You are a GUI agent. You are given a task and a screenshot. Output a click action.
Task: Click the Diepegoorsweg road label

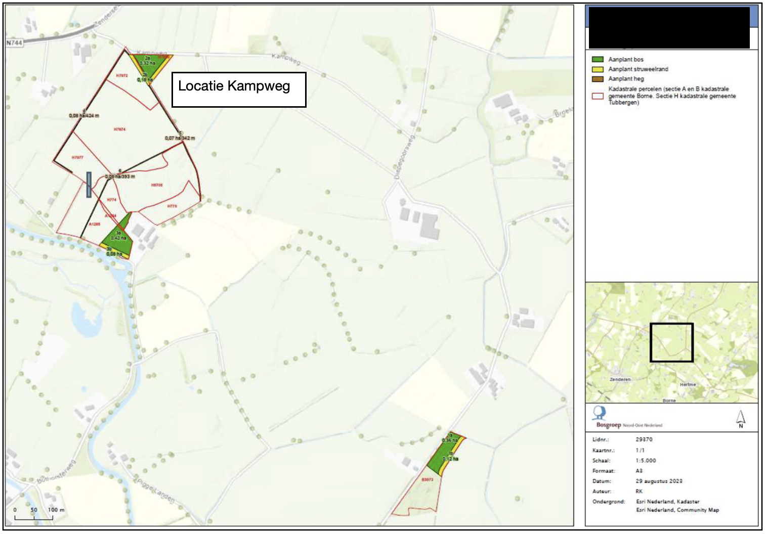tap(404, 157)
